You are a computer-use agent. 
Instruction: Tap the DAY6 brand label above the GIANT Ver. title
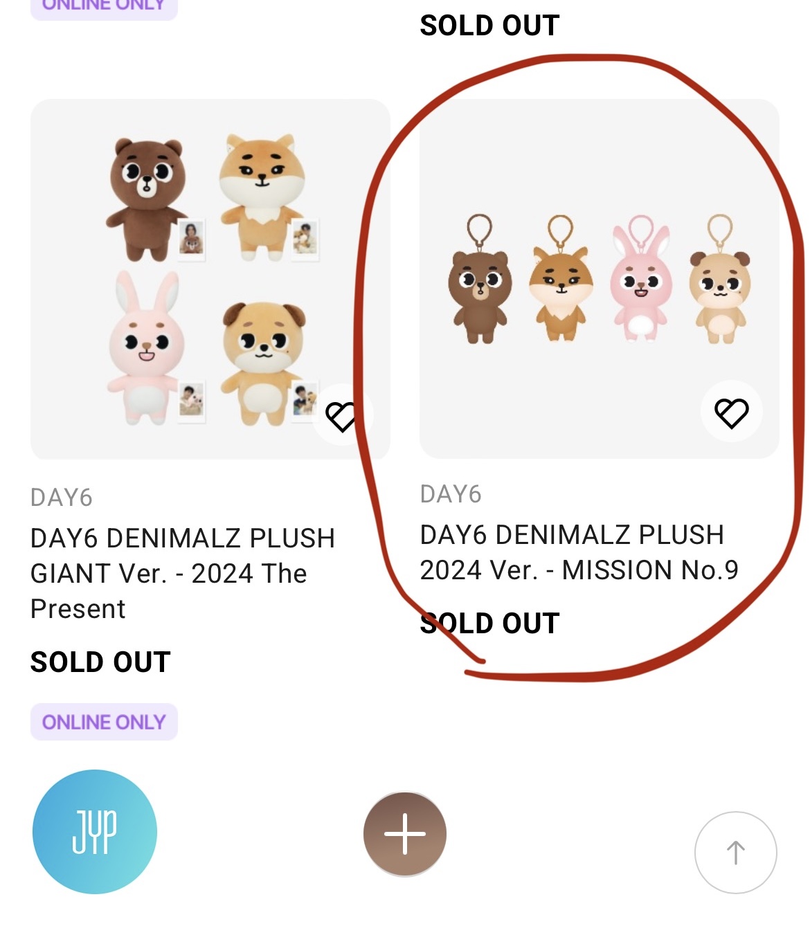coord(62,498)
